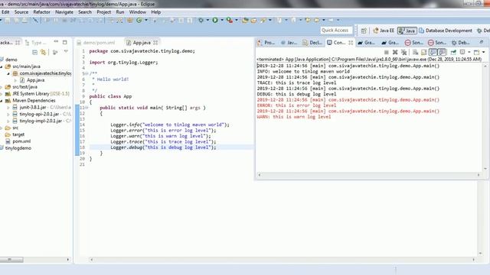490x275 pixels.
Task: Open the Navigate menu
Action: click(64, 12)
